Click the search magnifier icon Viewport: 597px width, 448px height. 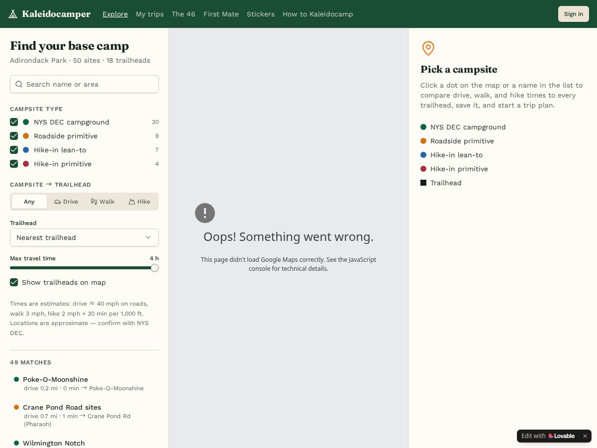(x=19, y=84)
